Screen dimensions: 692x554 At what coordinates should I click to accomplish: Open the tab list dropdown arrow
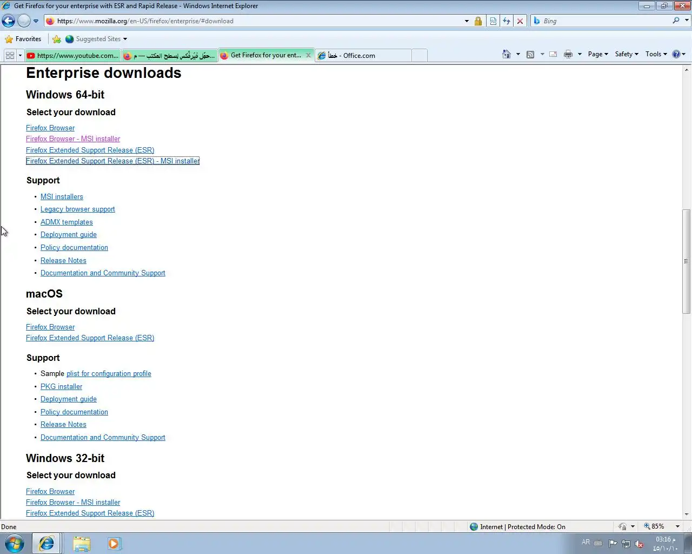[x=20, y=55]
